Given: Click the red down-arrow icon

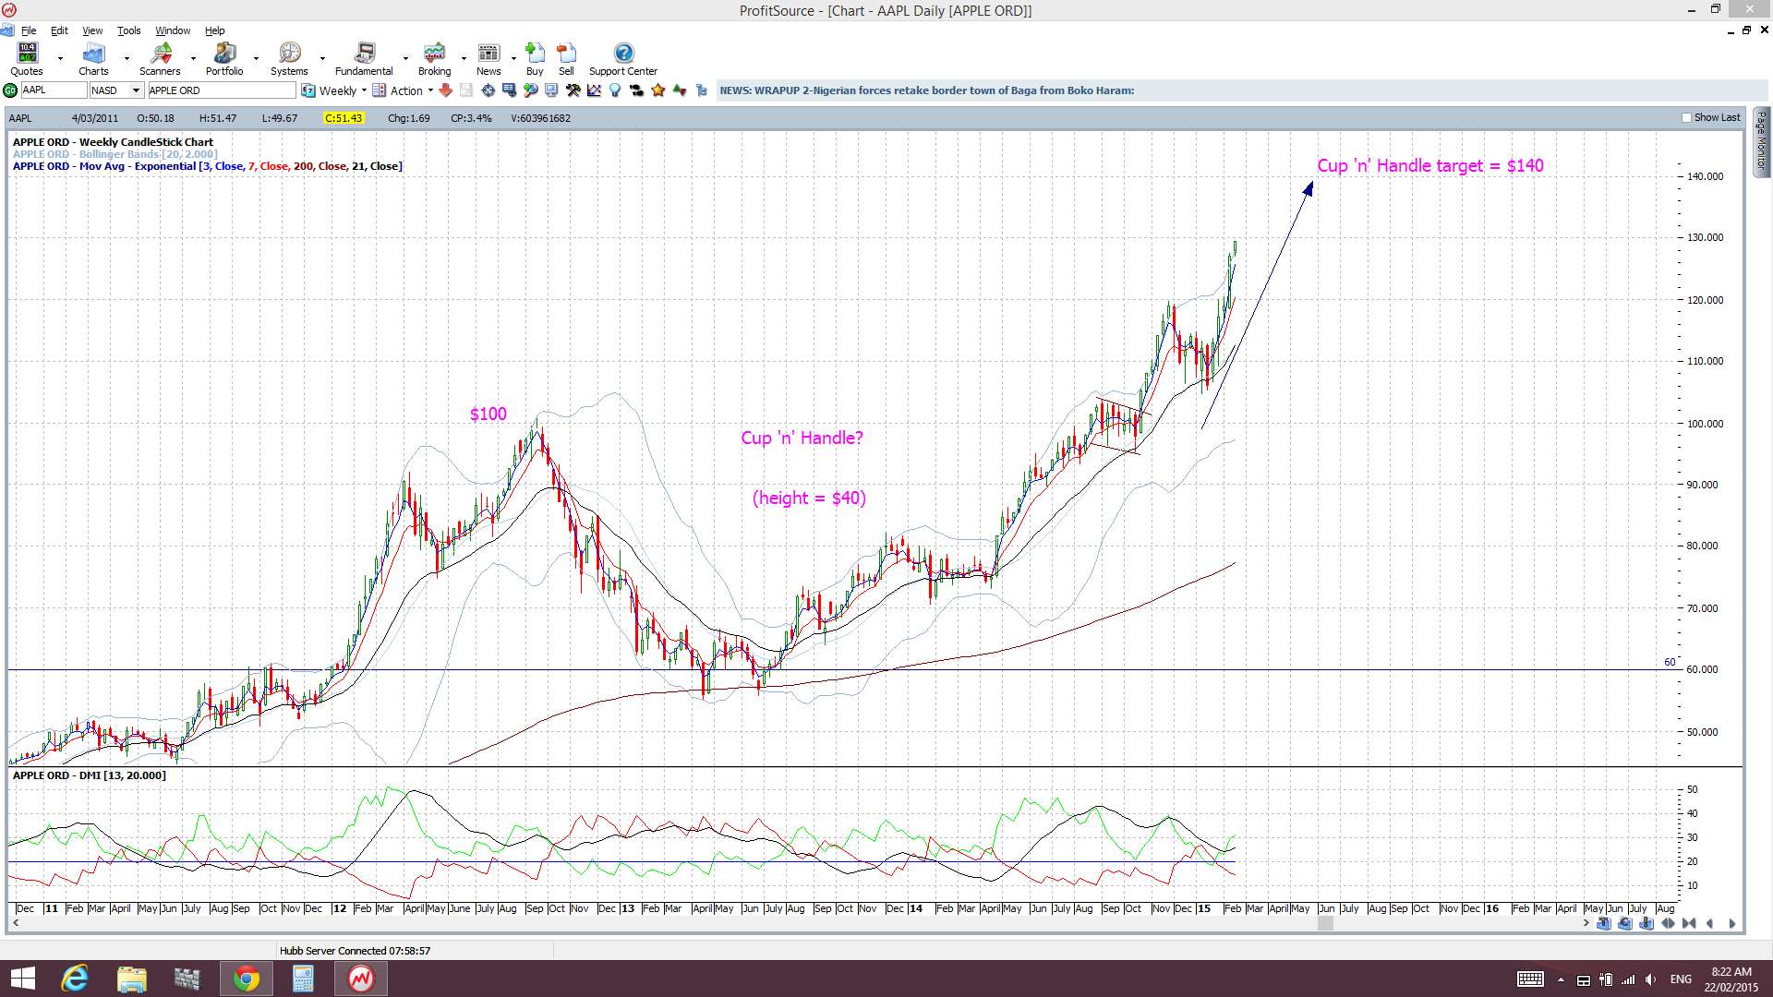Looking at the screenshot, I should 445,90.
